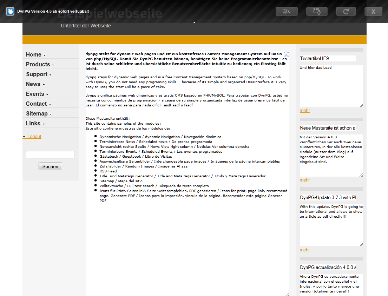Screen dimensions: 388x296
Task: Click mehr link under DynPG-Update 3.7.3
Action: point(305,250)
